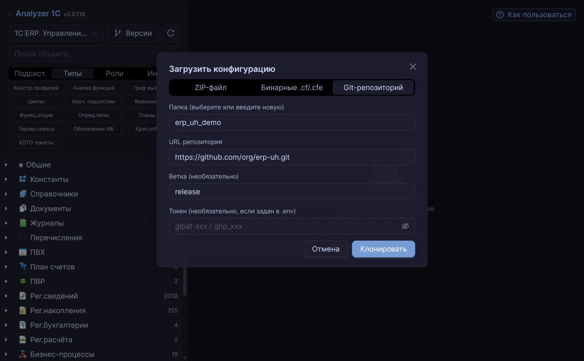The image size is (584, 361).
Task: Click the Рег.сведений count 2038
Action: pyautogui.click(x=171, y=296)
